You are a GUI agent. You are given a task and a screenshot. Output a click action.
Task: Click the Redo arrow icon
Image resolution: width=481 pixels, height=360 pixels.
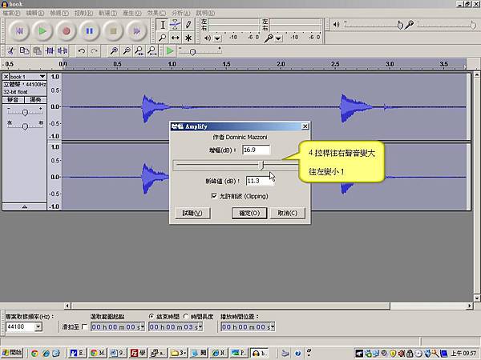click(x=94, y=51)
